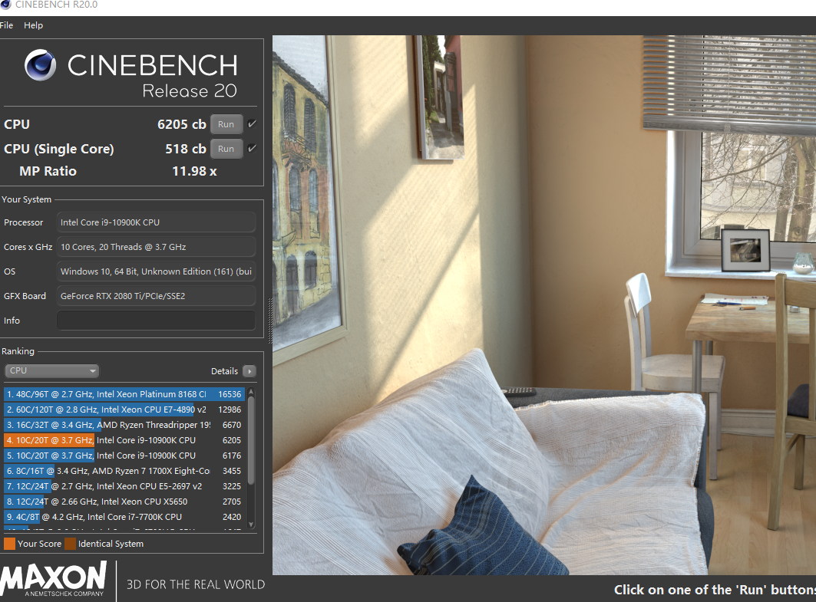Click the ranking list scroll up arrow

pyautogui.click(x=251, y=391)
